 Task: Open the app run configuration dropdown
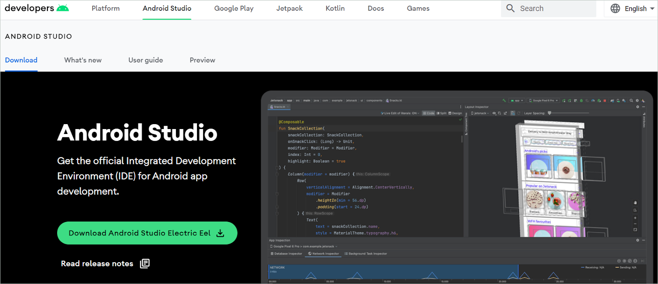tap(517, 100)
